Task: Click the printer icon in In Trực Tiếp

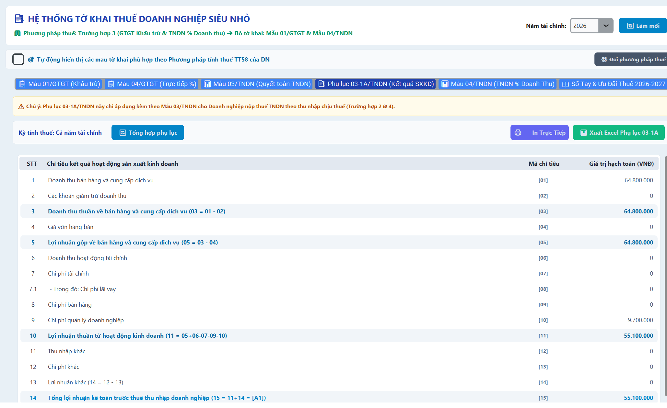Action: point(518,132)
